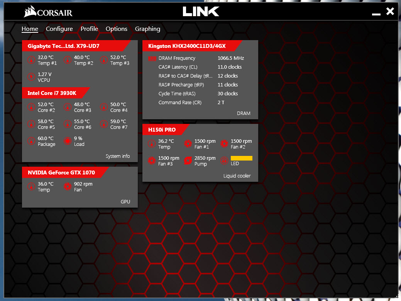Screen dimensions: 401x301
Task: Click the Core #5 temperature icon
Action: 31,124
